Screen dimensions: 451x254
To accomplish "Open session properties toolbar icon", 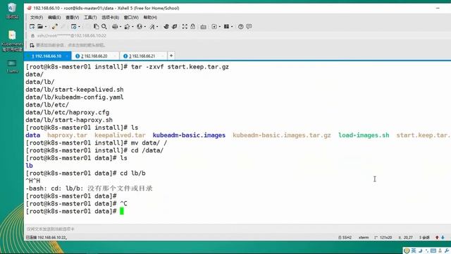I will pos(73,27).
